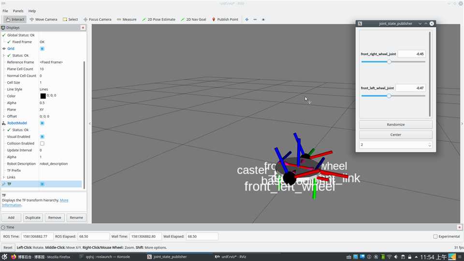Click the Duplicate button

click(x=33, y=217)
